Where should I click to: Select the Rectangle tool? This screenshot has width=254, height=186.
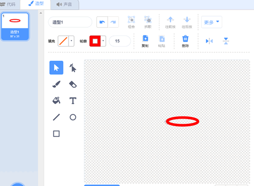click(x=56, y=134)
